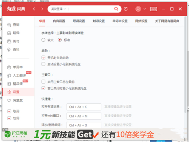The height and width of the screenshot is (142, 189).
Task: Click the 沪江网校 ad banner
Action: pyautogui.click(x=94, y=134)
